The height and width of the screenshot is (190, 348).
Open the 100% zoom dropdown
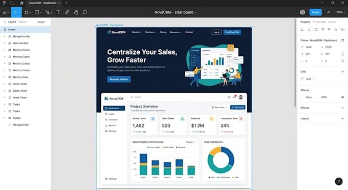tap(340, 12)
